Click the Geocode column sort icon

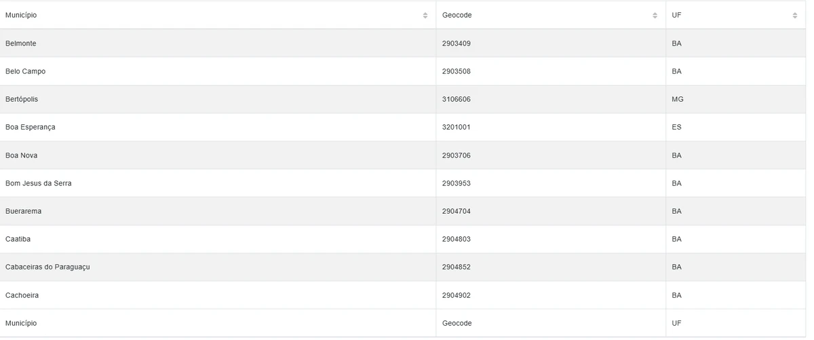coord(655,16)
